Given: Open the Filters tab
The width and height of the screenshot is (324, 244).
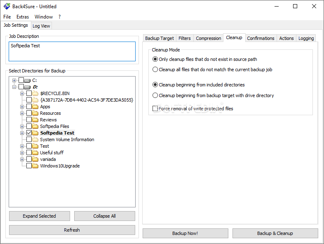Looking at the screenshot, I should pyautogui.click(x=185, y=38).
